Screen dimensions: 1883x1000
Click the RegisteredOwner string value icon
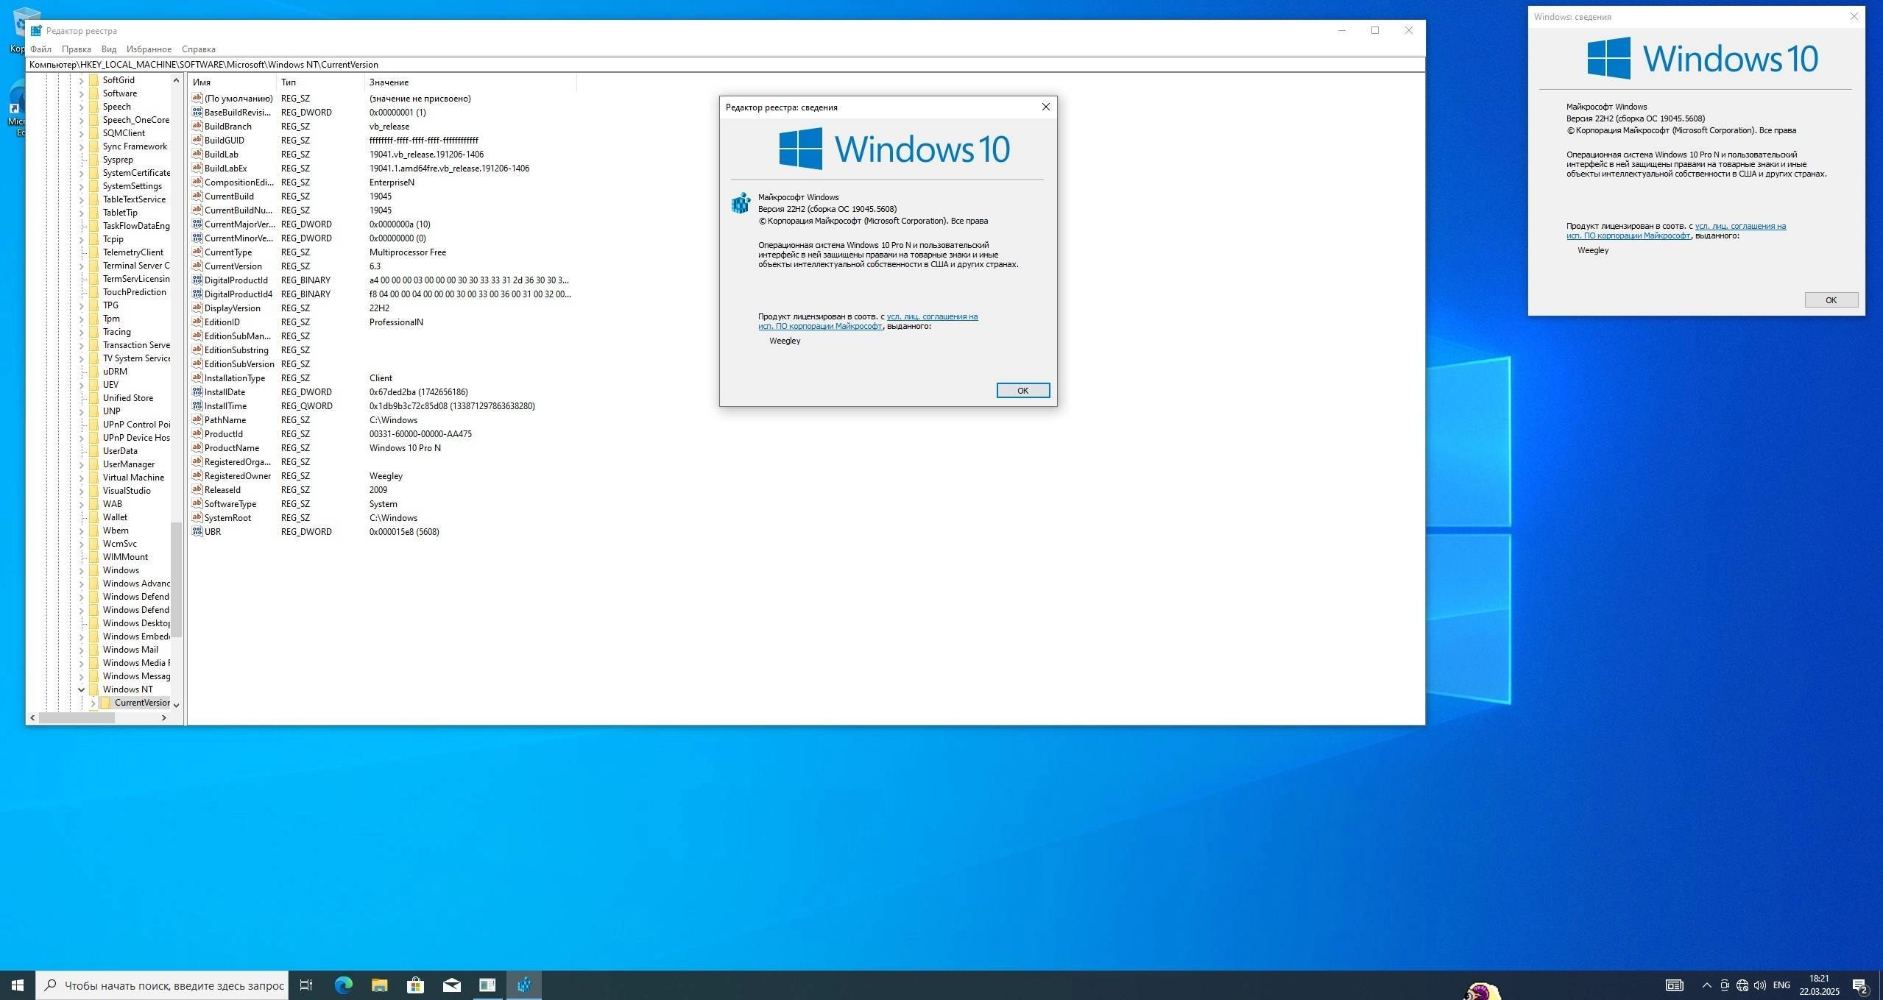click(197, 475)
